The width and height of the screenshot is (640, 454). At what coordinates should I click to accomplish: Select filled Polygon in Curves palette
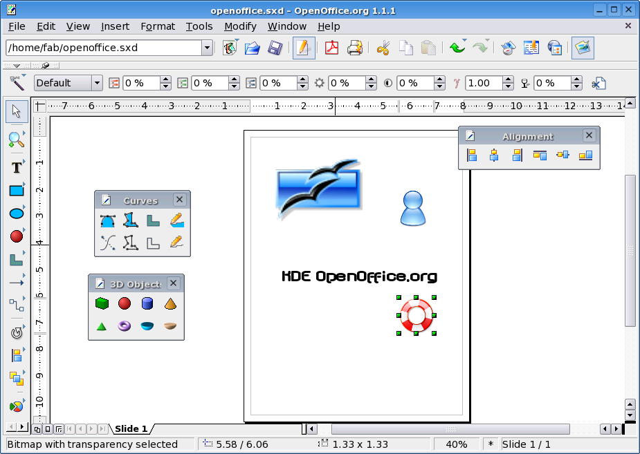click(x=131, y=220)
